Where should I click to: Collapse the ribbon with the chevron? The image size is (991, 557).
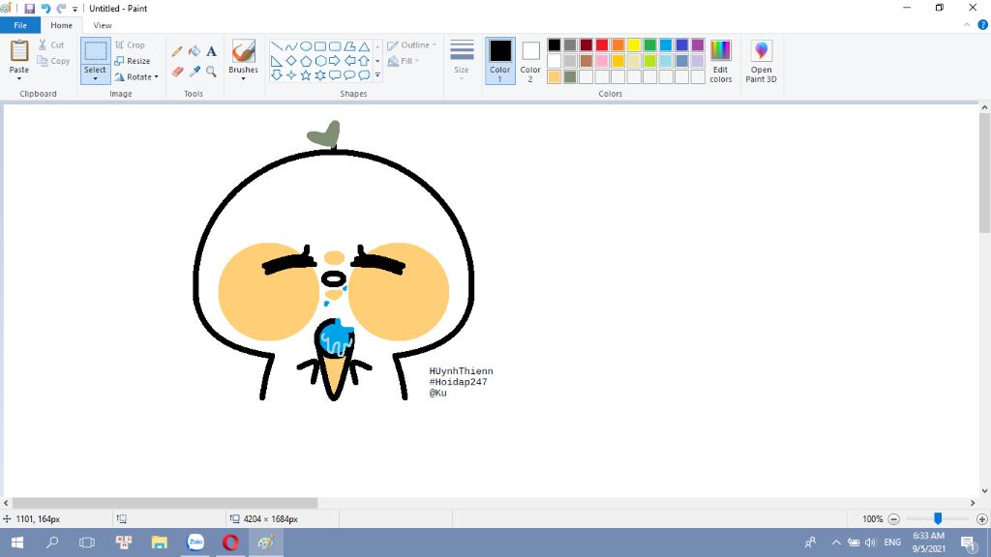click(x=967, y=25)
